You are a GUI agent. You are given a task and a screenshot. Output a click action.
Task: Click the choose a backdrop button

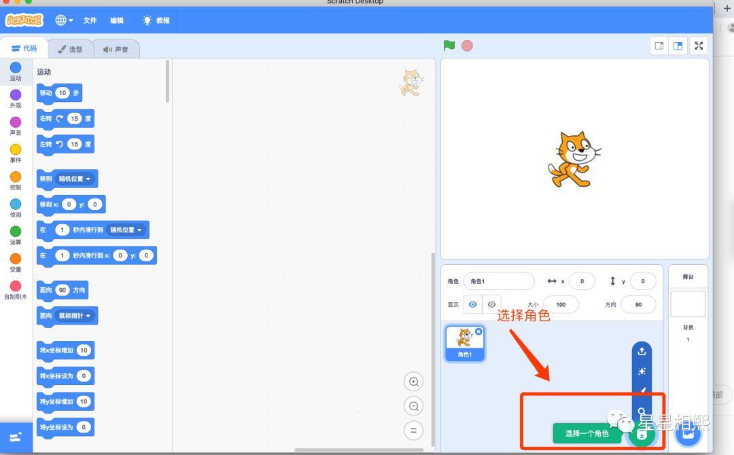point(688,433)
